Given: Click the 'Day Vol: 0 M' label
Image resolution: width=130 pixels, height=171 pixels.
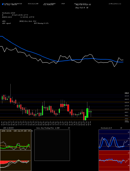Looking at the screenshot, I should [x=82, y=8].
